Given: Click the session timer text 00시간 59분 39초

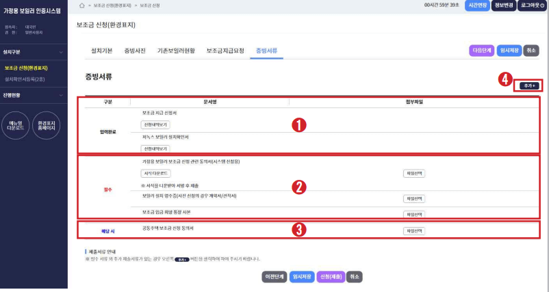Looking at the screenshot, I should (442, 5).
